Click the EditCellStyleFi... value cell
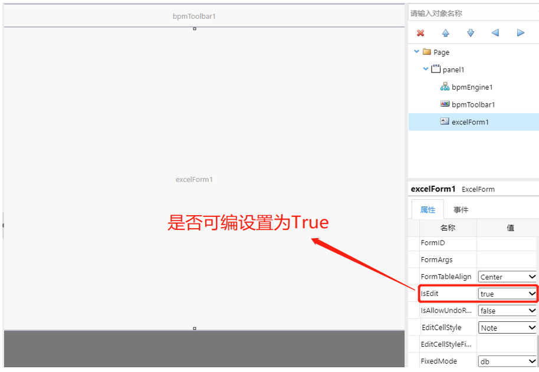Image resolution: width=539 pixels, height=372 pixels. click(507, 344)
